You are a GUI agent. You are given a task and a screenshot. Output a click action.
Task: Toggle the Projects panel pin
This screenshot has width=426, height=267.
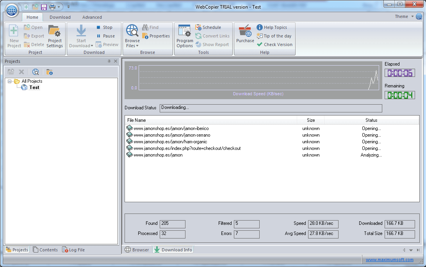(109, 61)
